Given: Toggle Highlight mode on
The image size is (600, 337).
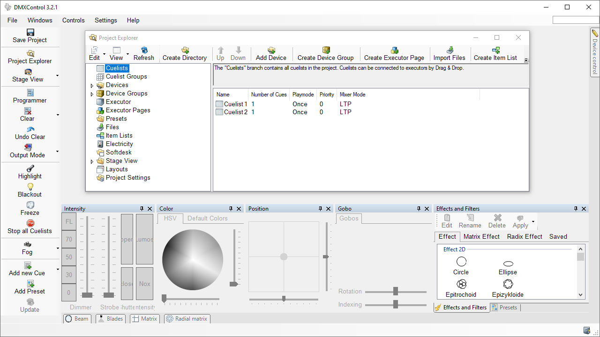Looking at the screenshot, I should (x=30, y=168).
